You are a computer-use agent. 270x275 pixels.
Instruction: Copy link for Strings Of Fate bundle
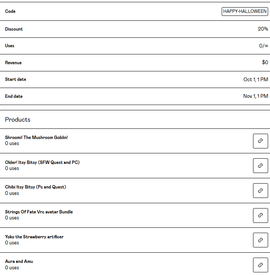[x=260, y=215]
